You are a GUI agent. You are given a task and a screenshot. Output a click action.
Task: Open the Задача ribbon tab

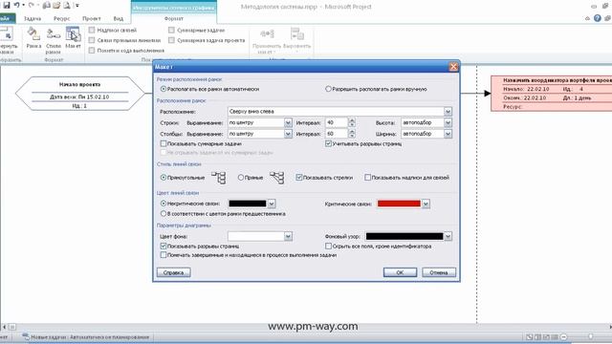pos(33,18)
